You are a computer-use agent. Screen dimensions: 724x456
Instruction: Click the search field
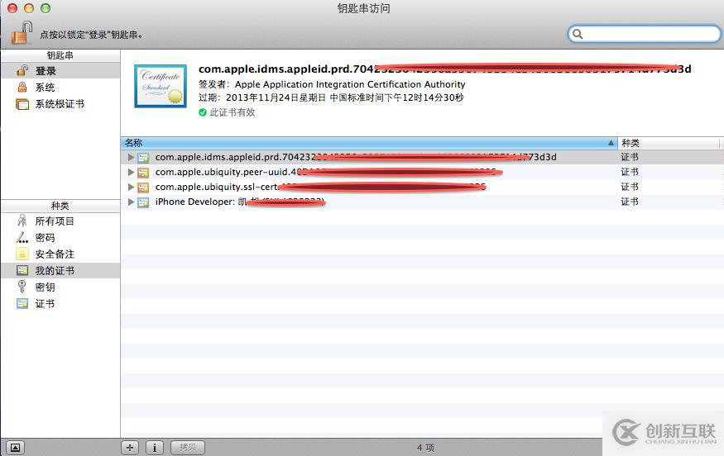[x=644, y=34]
